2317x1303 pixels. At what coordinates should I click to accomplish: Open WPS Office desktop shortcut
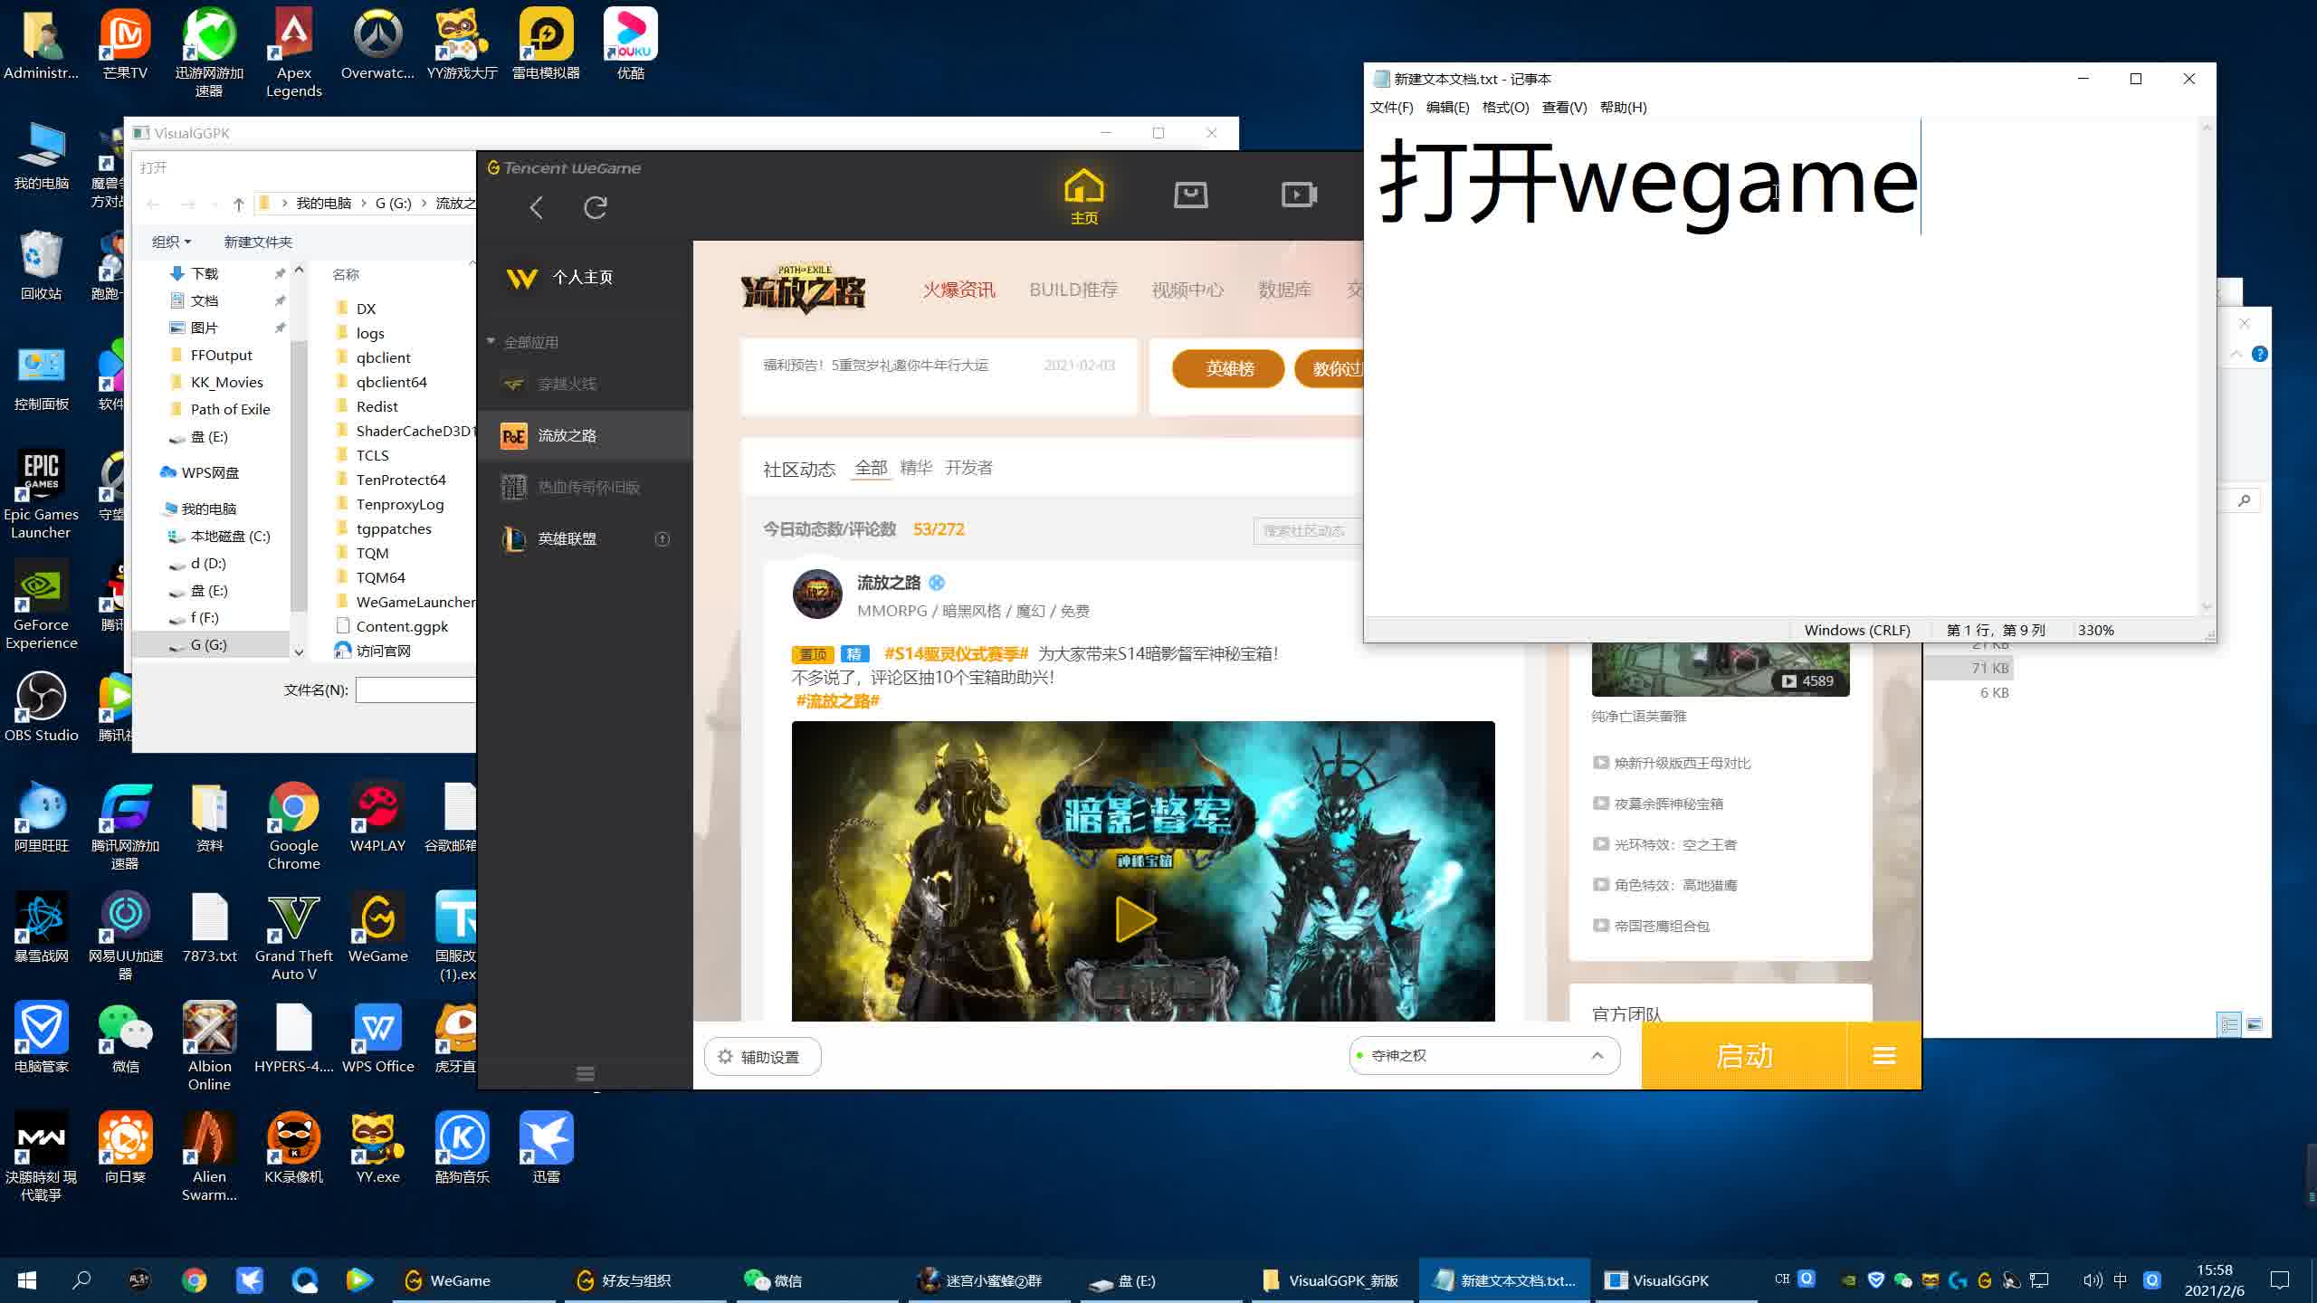[x=377, y=1038]
